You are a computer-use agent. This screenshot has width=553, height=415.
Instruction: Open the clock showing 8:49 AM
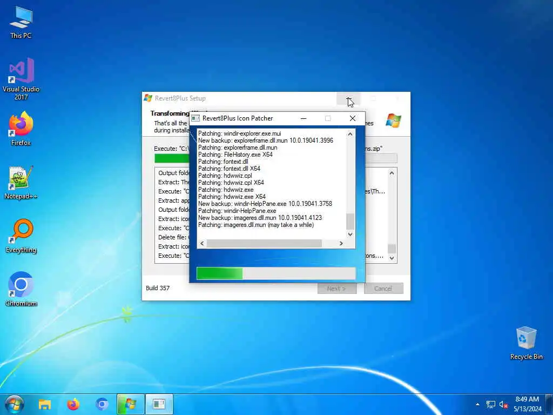click(x=527, y=404)
